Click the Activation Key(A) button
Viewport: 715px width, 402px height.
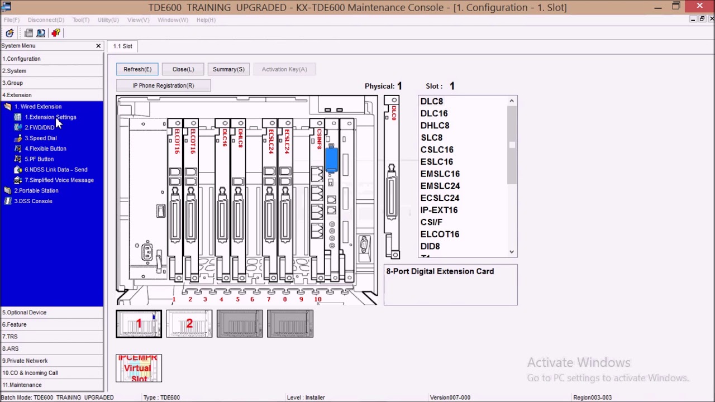[x=284, y=69]
